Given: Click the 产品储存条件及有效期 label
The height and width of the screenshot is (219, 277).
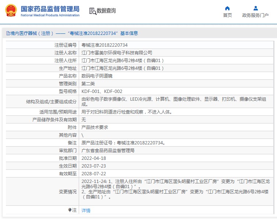Looking at the screenshot, I should (54, 120).
